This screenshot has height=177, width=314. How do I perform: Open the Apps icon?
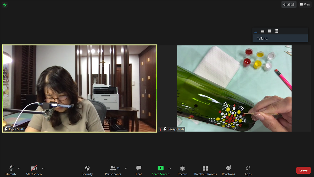pos(248,168)
